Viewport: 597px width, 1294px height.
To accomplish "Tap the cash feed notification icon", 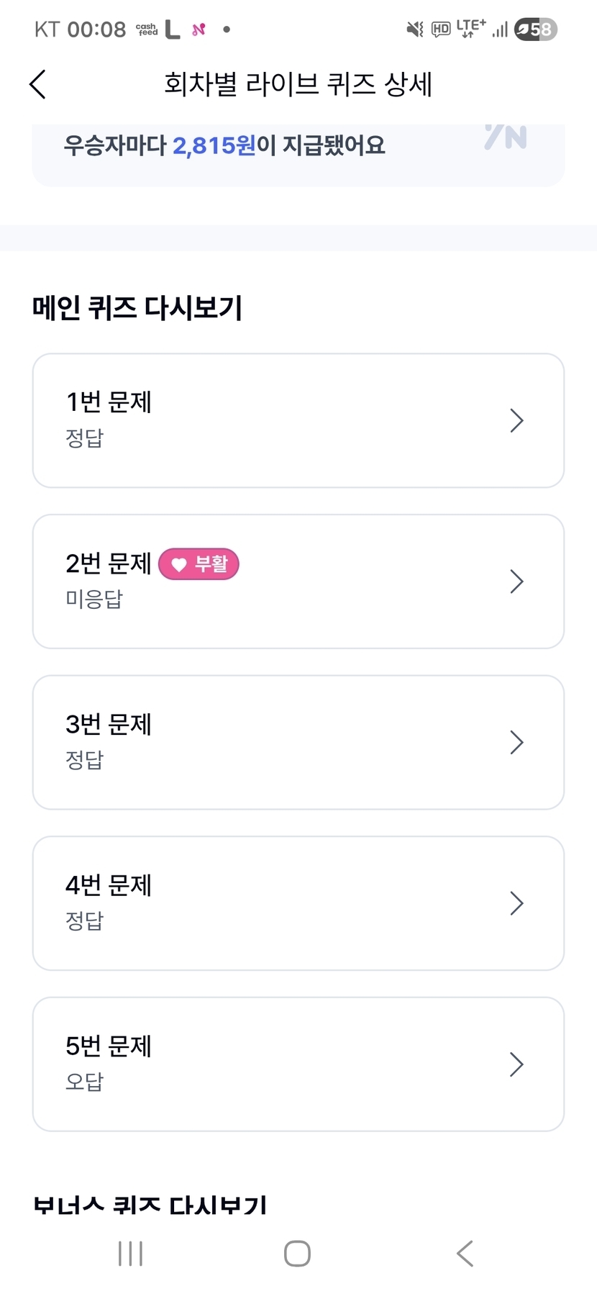I will 147,30.
